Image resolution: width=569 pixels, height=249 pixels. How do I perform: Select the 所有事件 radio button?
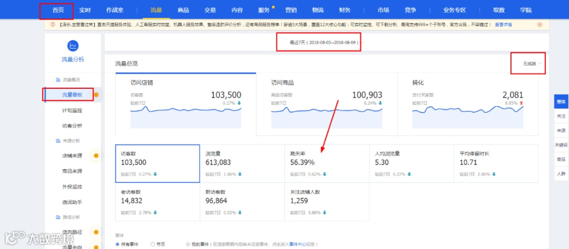117,244
